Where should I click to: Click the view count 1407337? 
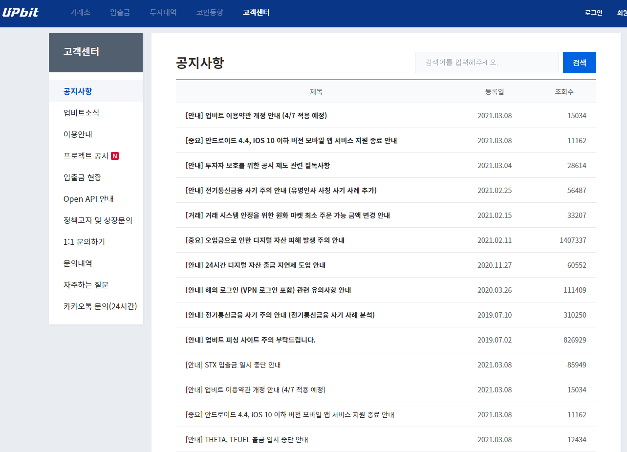[x=573, y=240]
